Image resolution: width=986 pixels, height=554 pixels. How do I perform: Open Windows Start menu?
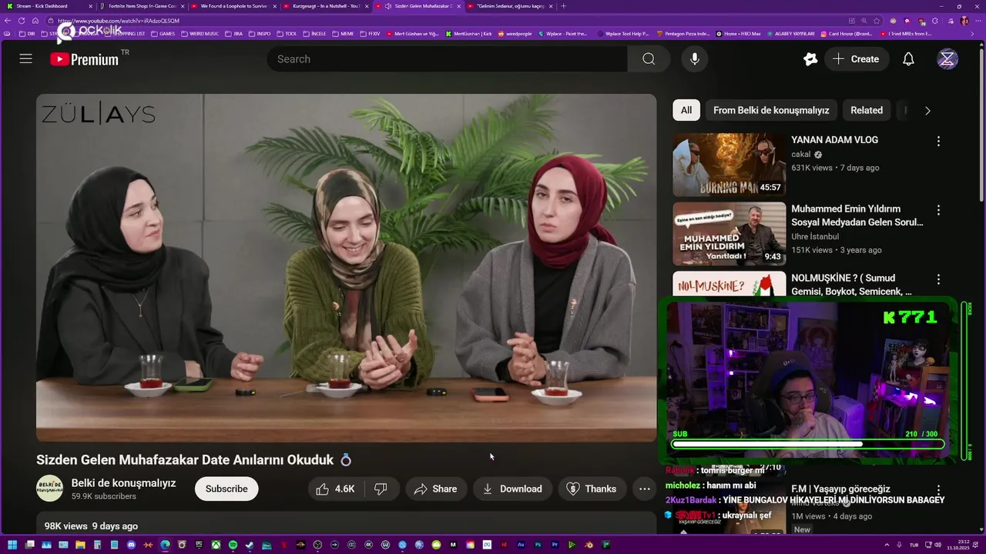[12, 545]
